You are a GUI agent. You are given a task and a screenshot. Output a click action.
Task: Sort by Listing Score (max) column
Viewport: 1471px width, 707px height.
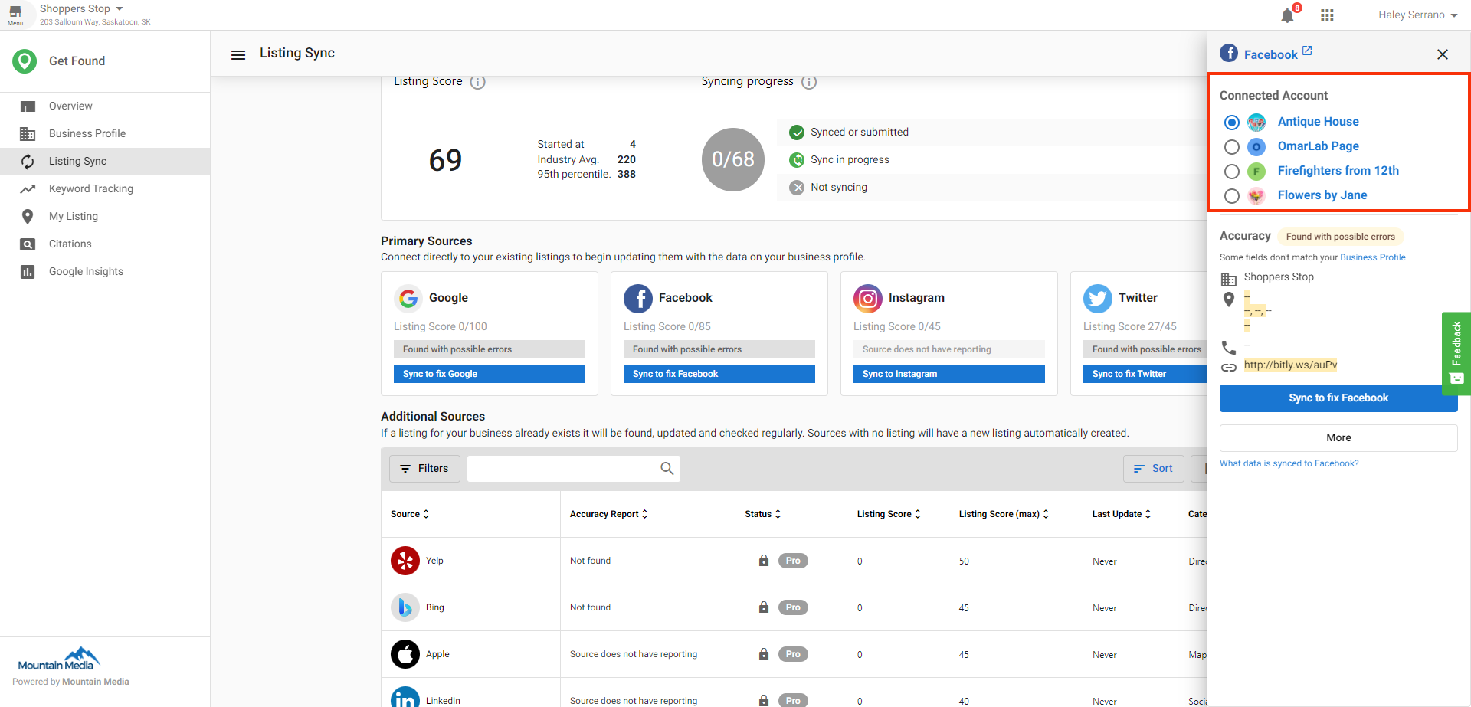[x=1004, y=514]
